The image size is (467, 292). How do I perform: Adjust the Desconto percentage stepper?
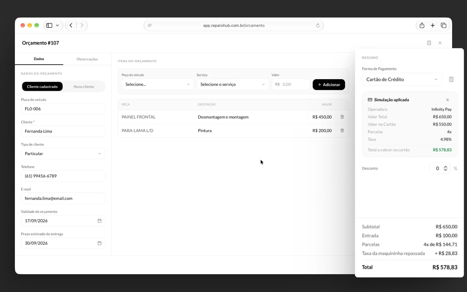tap(445, 168)
